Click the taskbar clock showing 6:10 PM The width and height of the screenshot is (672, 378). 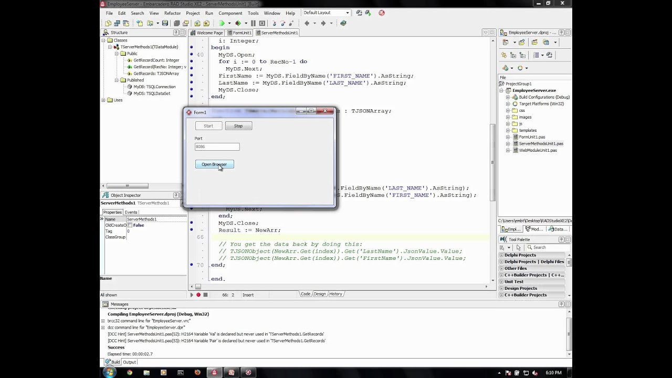(553, 373)
